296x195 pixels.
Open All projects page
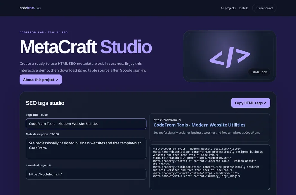tap(228, 8)
